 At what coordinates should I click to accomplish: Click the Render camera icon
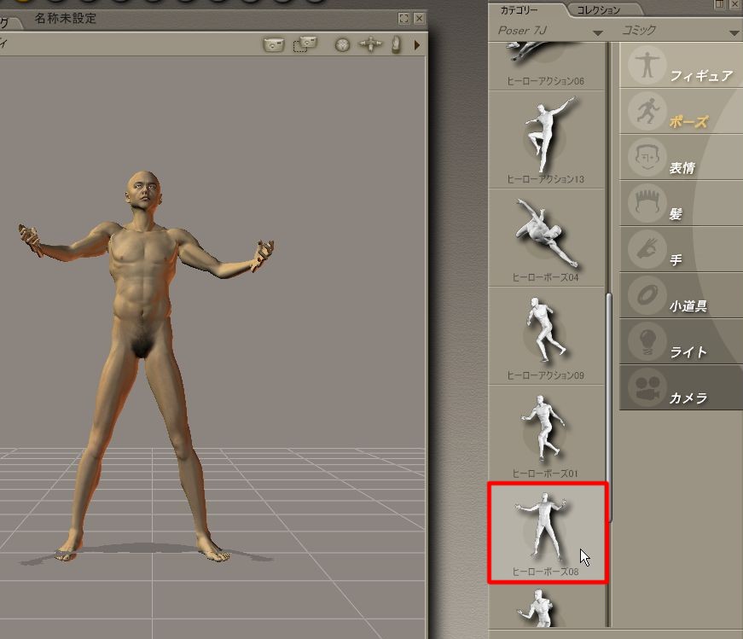(274, 45)
